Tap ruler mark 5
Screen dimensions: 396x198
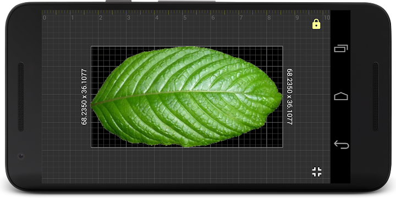pyautogui.click(x=185, y=18)
